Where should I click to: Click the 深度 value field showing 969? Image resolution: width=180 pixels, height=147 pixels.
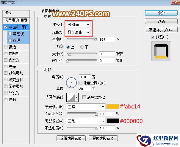[107, 39]
